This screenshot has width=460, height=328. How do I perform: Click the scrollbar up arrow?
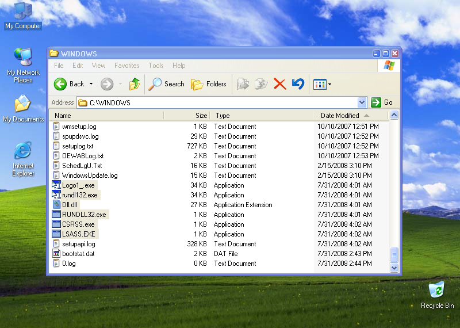click(394, 115)
